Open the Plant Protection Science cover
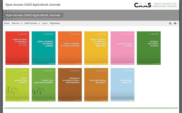The width and height of the screenshot is (182, 113). (x=17, y=85)
